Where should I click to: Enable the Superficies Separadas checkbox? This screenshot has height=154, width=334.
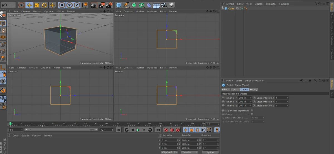(252, 110)
